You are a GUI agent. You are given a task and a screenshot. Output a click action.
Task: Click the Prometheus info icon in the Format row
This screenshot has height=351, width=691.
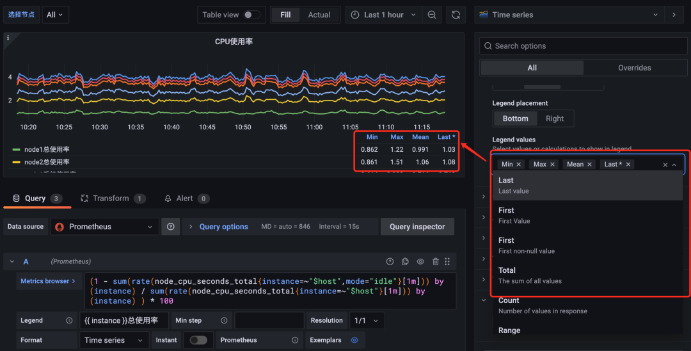tap(295, 340)
